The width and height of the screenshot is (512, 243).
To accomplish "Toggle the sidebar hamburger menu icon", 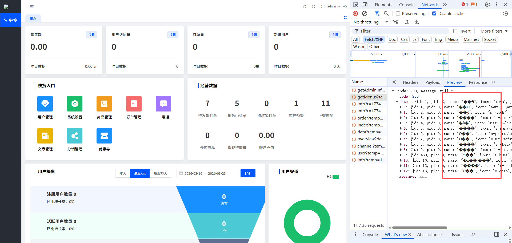I will (32, 7).
